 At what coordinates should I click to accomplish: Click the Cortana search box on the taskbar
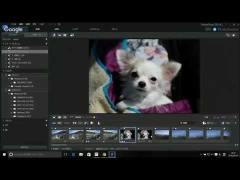pyautogui.click(x=34, y=154)
